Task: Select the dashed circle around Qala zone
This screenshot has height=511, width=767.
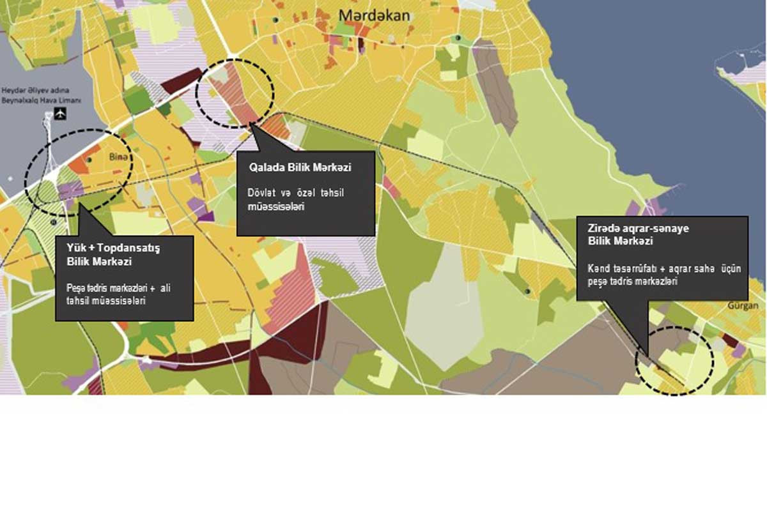Action: click(235, 93)
